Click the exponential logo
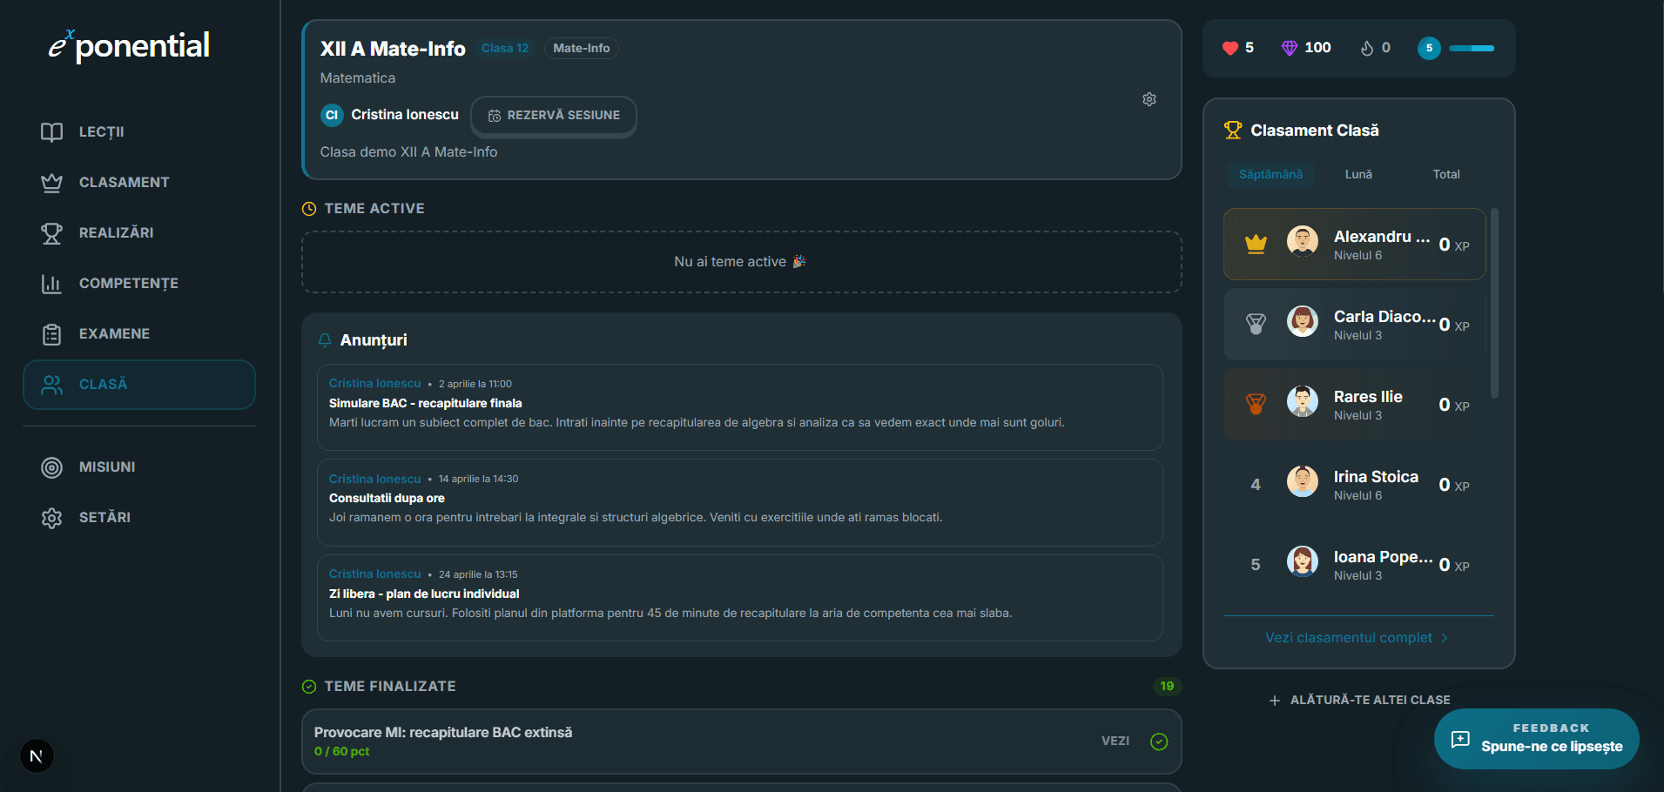This screenshot has height=792, width=1664. (x=129, y=46)
